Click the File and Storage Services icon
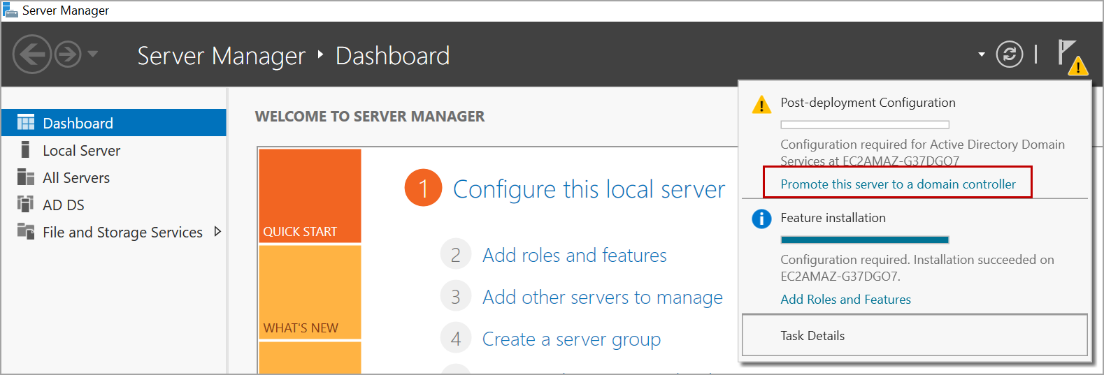Screen dimensions: 1104x375 click(x=26, y=232)
